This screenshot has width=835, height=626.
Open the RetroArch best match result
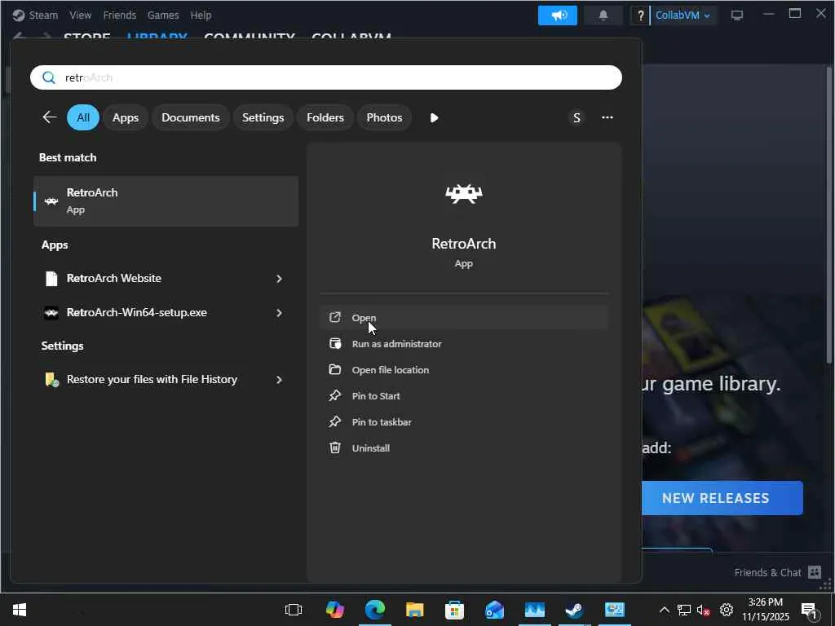[166, 201]
